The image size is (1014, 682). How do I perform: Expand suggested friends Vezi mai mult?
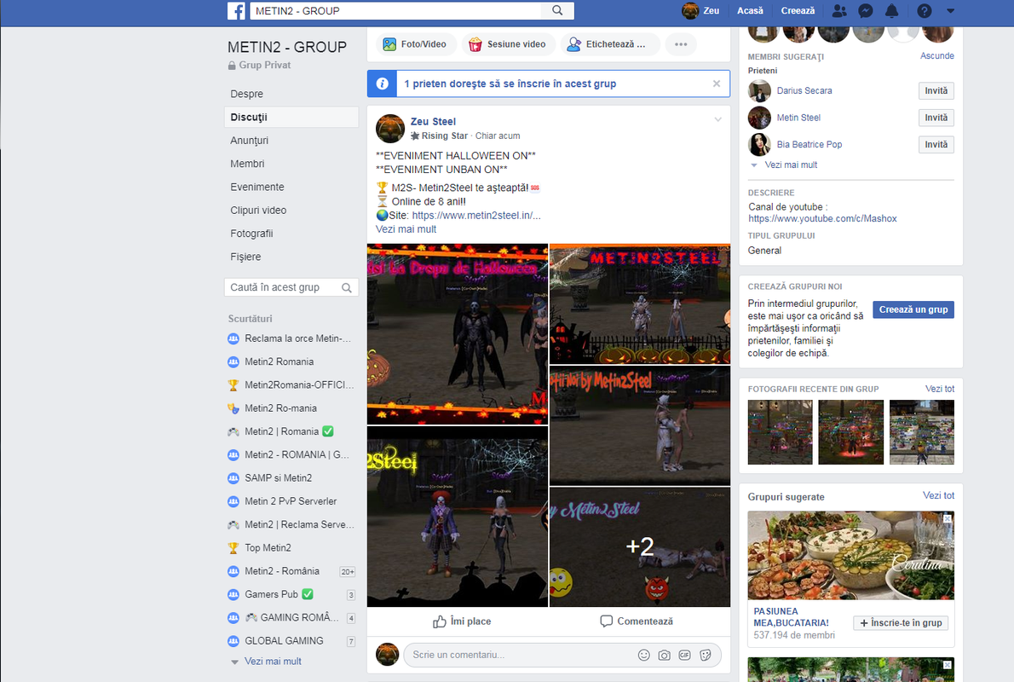click(790, 165)
